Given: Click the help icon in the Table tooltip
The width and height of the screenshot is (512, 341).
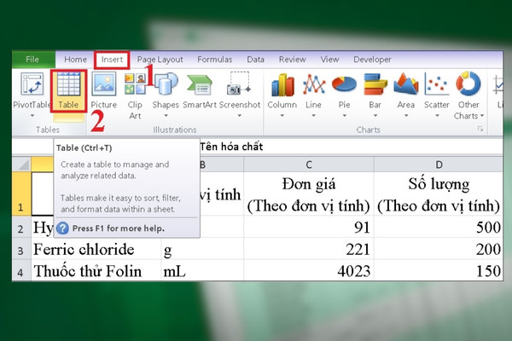Looking at the screenshot, I should coord(62,228).
